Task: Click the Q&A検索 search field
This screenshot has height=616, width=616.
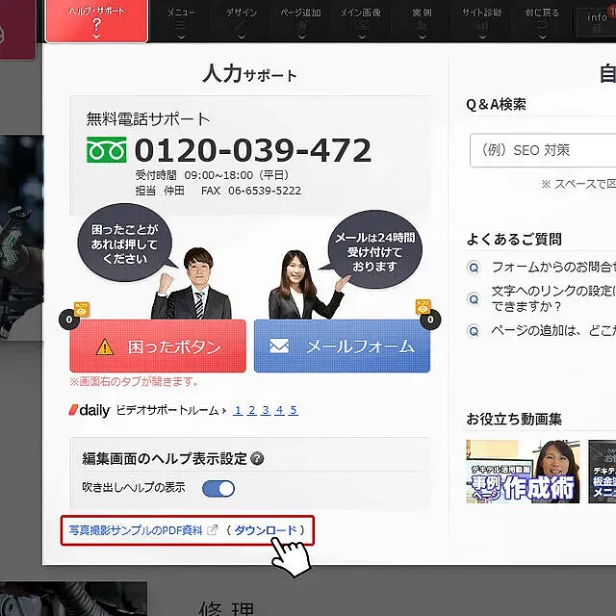Action: click(542, 150)
